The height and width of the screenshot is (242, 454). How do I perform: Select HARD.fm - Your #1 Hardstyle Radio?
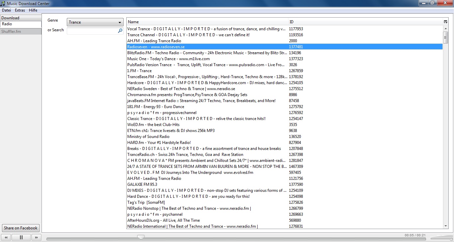[x=285, y=143]
